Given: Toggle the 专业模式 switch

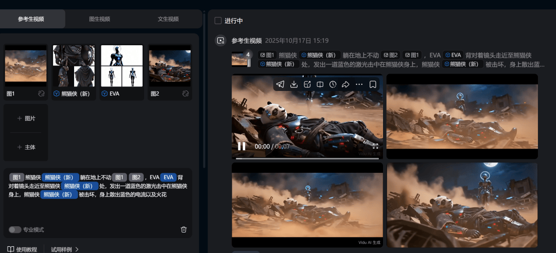Looking at the screenshot, I should (15, 229).
